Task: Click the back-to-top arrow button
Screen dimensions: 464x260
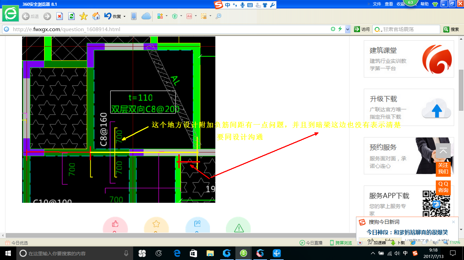Action: (443, 151)
